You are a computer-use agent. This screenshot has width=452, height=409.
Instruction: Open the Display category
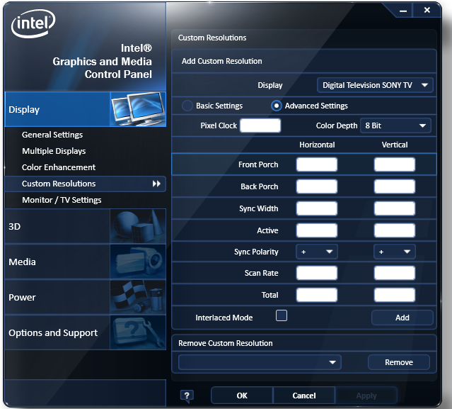[x=86, y=109]
